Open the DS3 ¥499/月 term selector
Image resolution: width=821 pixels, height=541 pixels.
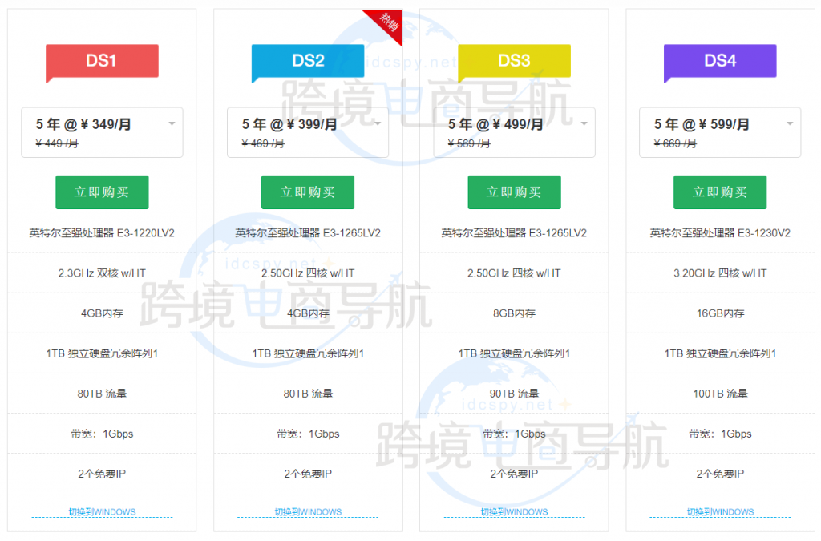(x=514, y=132)
